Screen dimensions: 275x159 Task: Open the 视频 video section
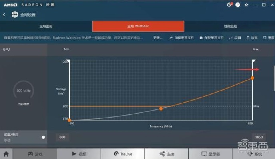pos(79,154)
